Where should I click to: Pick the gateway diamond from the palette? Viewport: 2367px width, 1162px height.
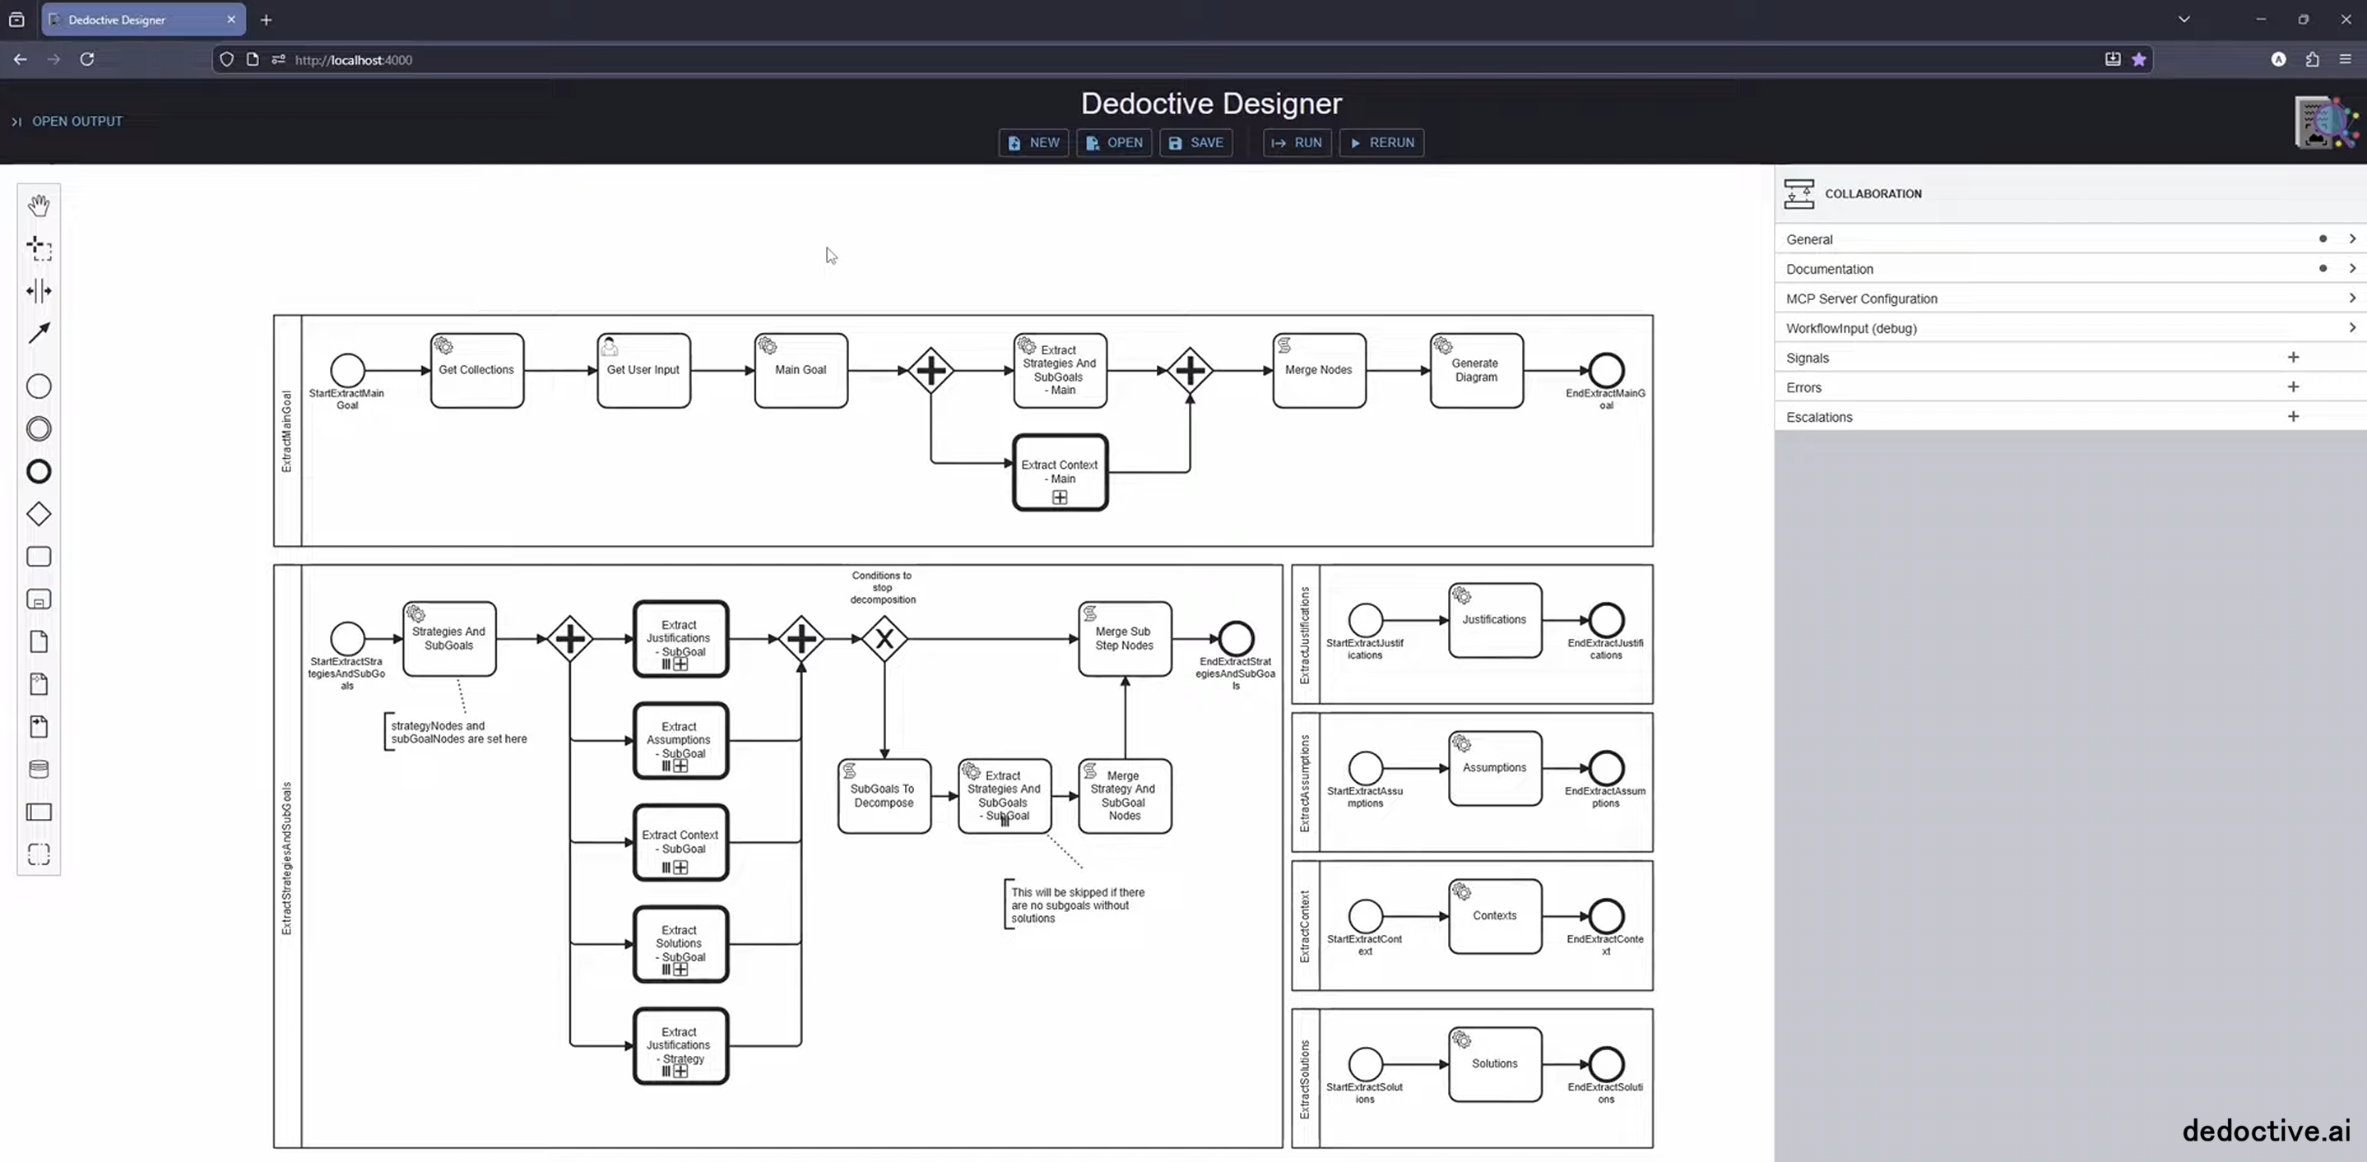tap(39, 515)
